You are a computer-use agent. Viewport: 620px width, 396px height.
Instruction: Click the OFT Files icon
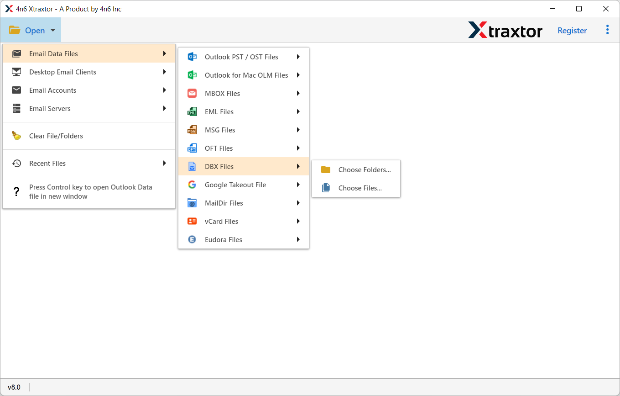point(192,148)
